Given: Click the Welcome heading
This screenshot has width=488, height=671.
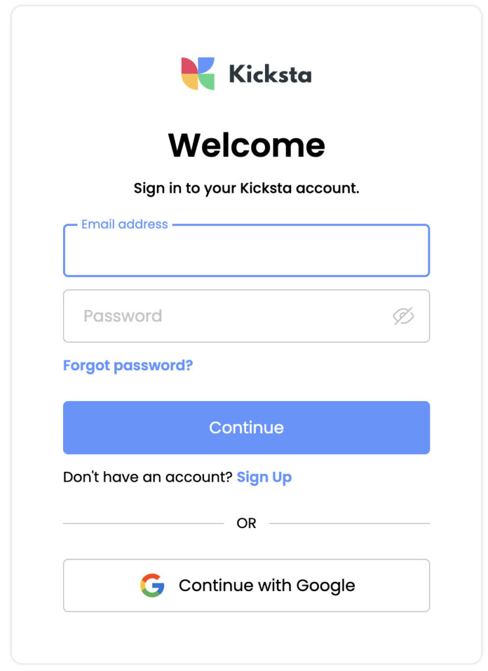Looking at the screenshot, I should pyautogui.click(x=246, y=145).
